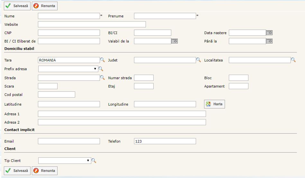Click the Strada lookup magnifier icon
Image resolution: width=305 pixels, height=178 pixels.
(x=103, y=78)
